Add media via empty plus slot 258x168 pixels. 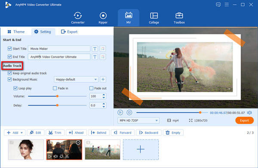pyautogui.click(x=141, y=149)
